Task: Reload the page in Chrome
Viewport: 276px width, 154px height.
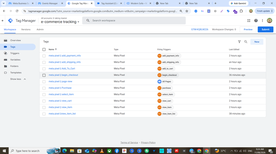Action: (x=17, y=11)
